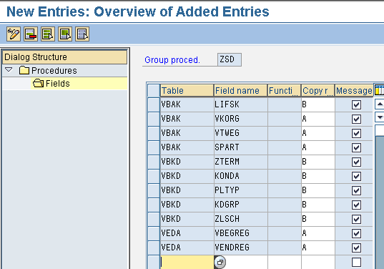Click the Field name column header
This screenshot has height=269, width=384.
(240, 91)
